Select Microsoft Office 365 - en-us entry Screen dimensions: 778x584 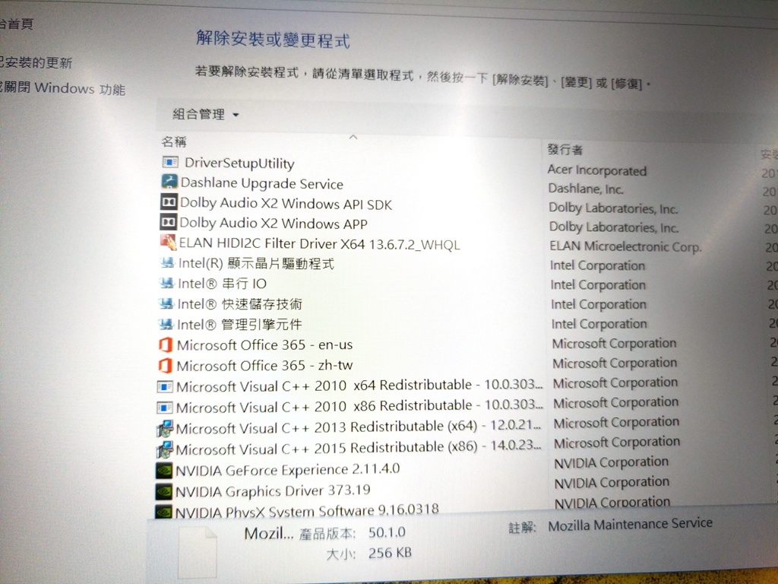[264, 345]
